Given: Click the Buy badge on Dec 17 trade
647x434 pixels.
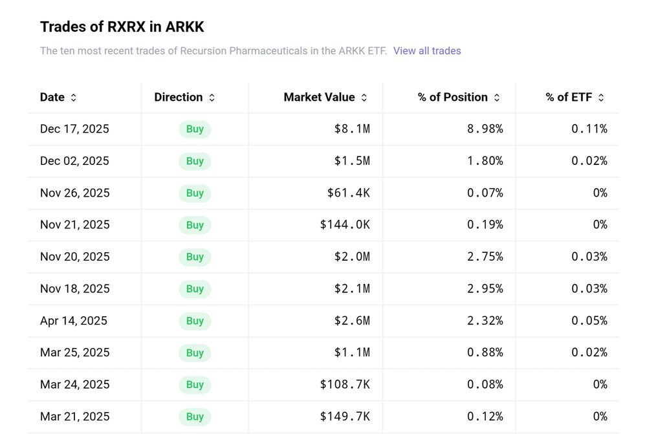Looking at the screenshot, I should pos(194,129).
